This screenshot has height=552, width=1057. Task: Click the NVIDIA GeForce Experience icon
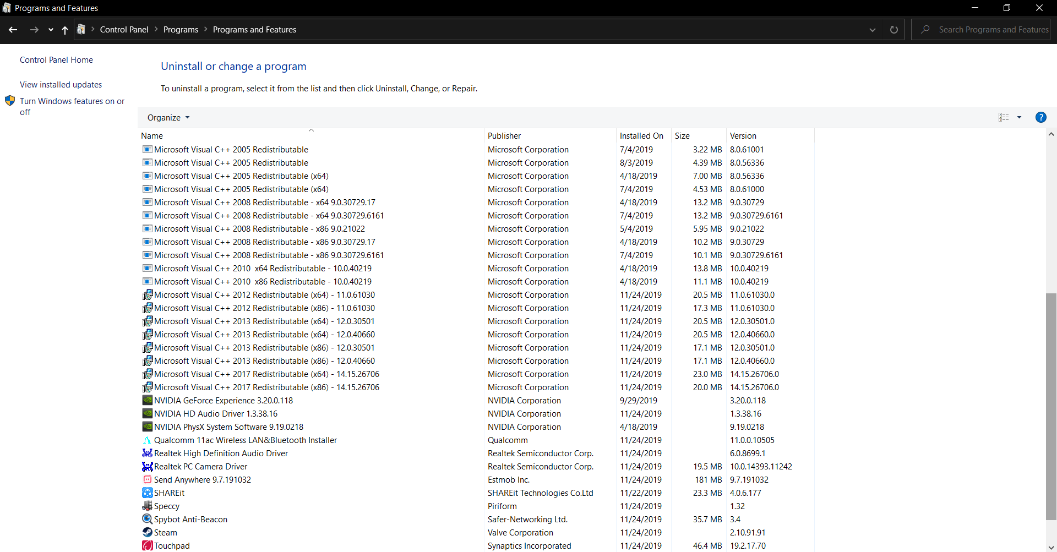(147, 400)
